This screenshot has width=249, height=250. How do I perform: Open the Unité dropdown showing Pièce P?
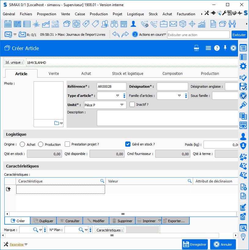[122, 105]
